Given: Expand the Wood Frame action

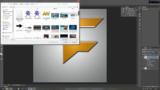Looking at the screenshot, I should coord(126,14).
